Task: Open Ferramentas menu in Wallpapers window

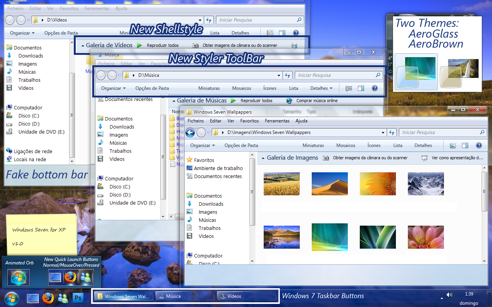Action: pos(277,121)
